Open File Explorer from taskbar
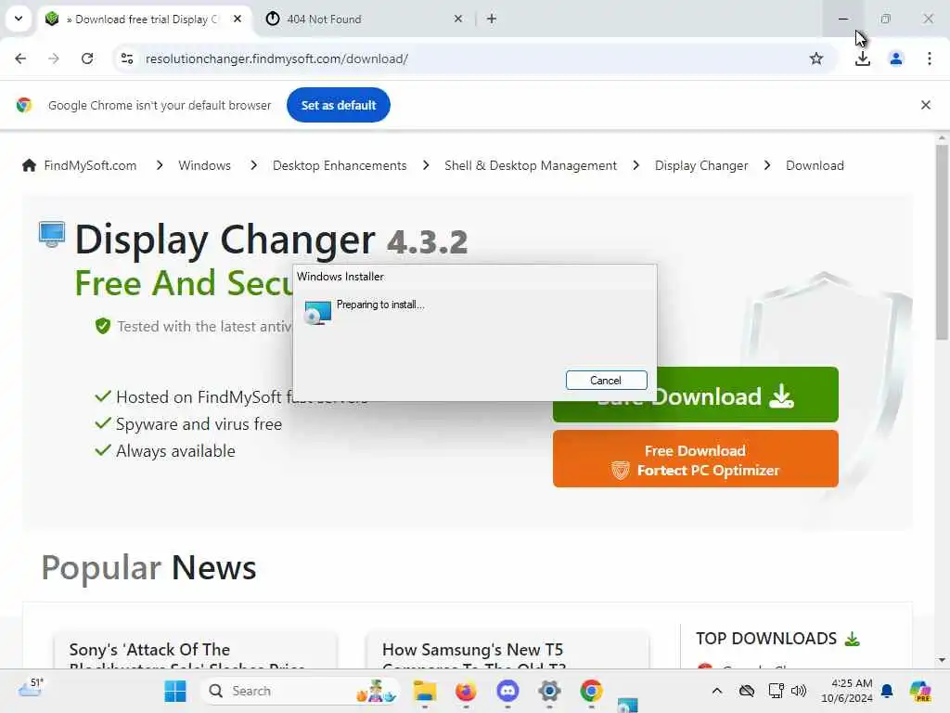 (424, 691)
